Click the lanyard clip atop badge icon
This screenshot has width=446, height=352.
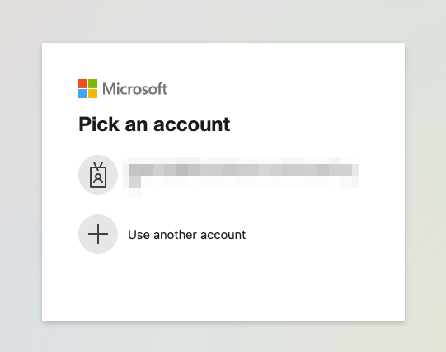point(98,166)
